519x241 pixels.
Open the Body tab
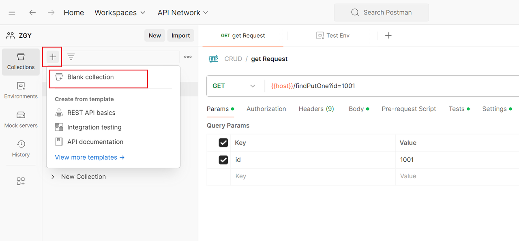point(359,109)
